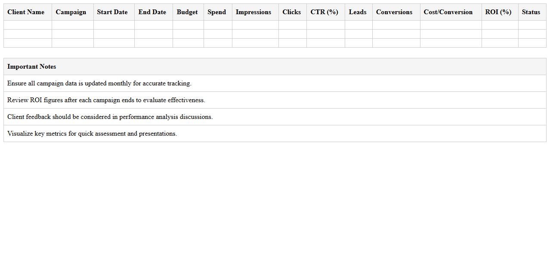This screenshot has width=550, height=279.
Task: Select the Clicks column header
Action: [291, 12]
